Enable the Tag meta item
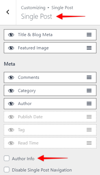100x175 pixels. click(11, 130)
